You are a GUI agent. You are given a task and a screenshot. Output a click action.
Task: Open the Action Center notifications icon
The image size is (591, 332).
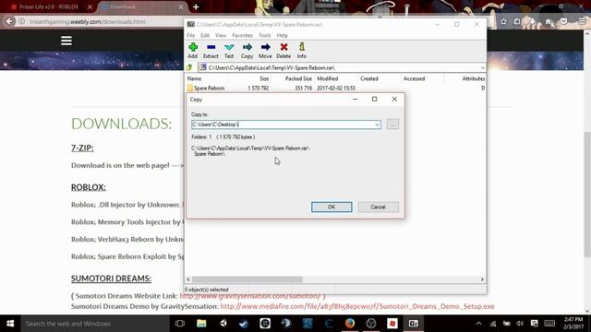point(535,324)
